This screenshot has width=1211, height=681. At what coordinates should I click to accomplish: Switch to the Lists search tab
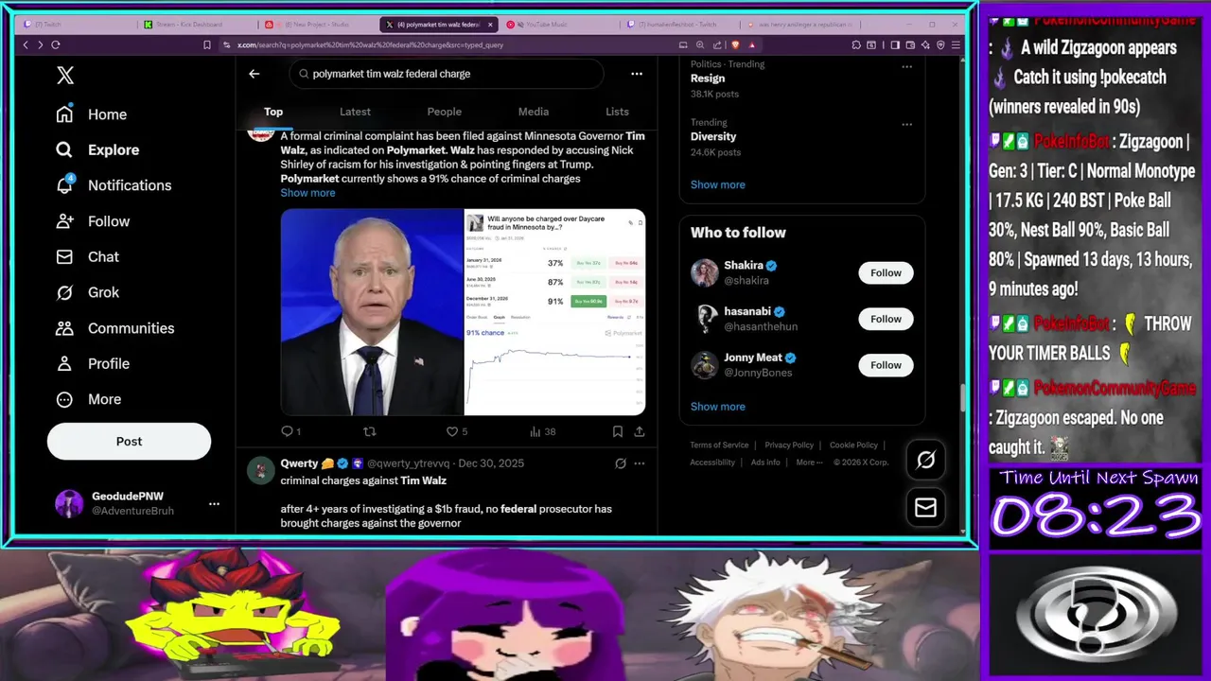617,112
